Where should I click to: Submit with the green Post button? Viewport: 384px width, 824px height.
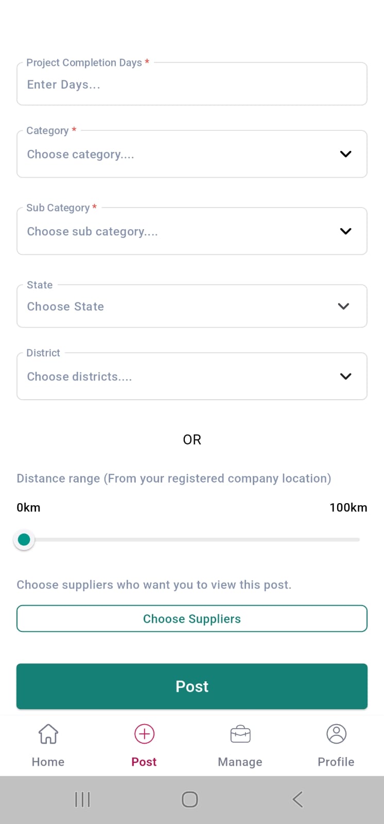(x=191, y=686)
